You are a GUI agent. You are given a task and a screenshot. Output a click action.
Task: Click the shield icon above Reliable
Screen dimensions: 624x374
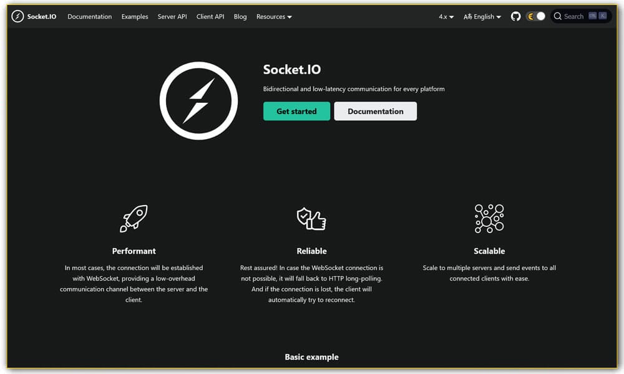tap(311, 218)
